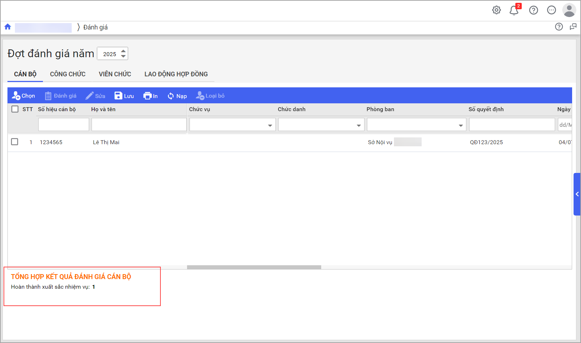
Task: Click the Lưu save icon
Action: (x=118, y=96)
